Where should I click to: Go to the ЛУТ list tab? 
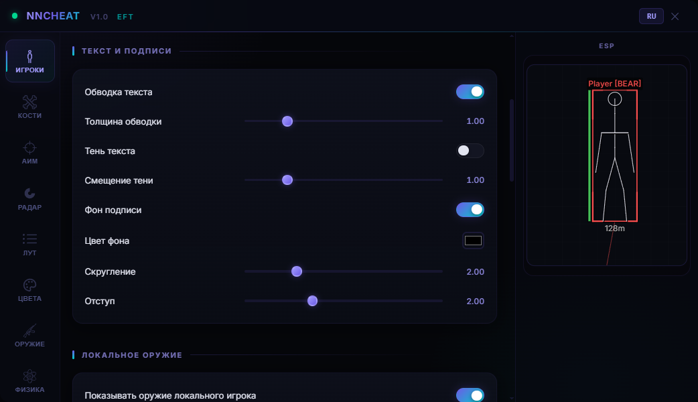pos(30,245)
